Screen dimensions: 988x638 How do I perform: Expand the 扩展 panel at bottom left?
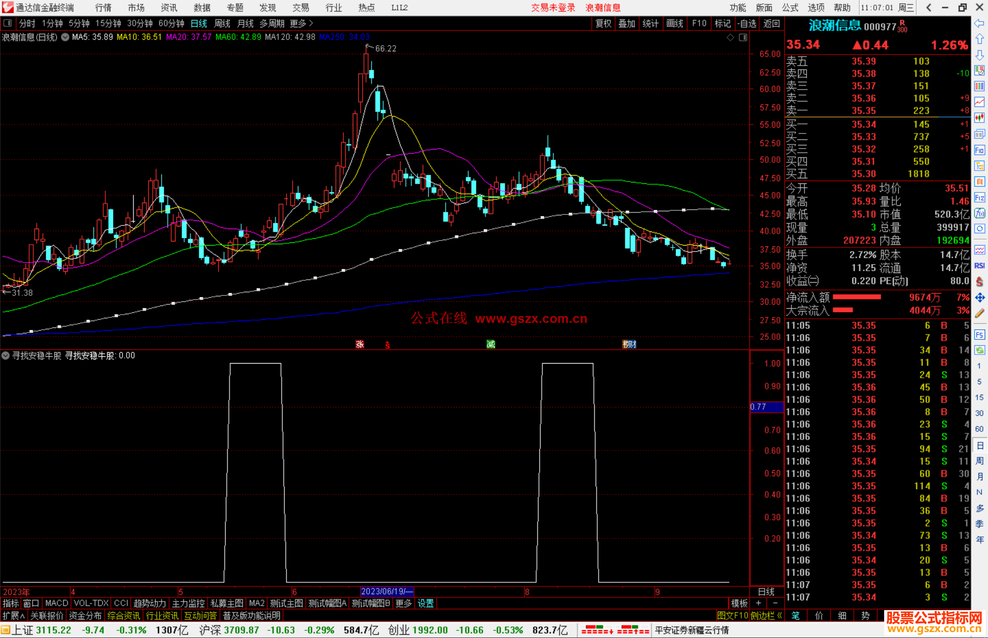[13, 616]
